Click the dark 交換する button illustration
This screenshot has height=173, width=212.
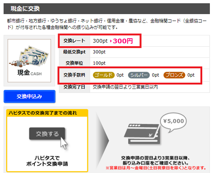coord(47,134)
